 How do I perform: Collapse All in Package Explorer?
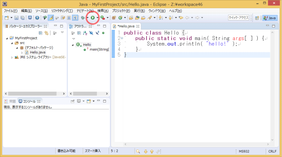coord(40,33)
